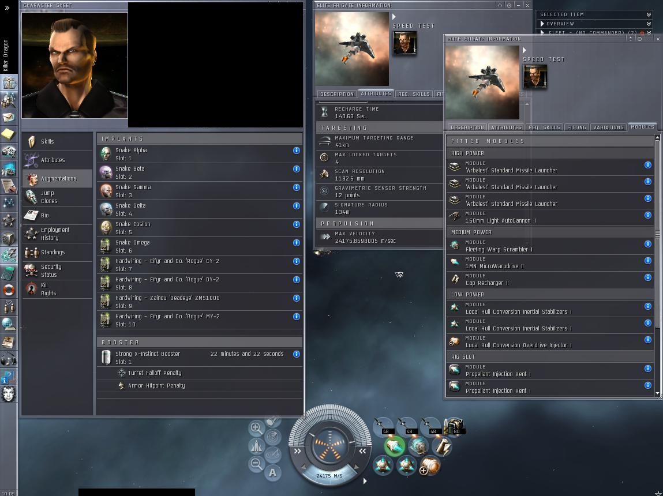The height and width of the screenshot is (496, 663).
Task: Show info for 150mm Light AutoCannon II
Action: click(x=648, y=215)
